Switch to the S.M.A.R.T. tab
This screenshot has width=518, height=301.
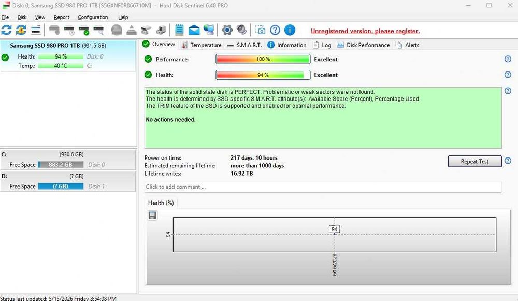[x=244, y=45]
